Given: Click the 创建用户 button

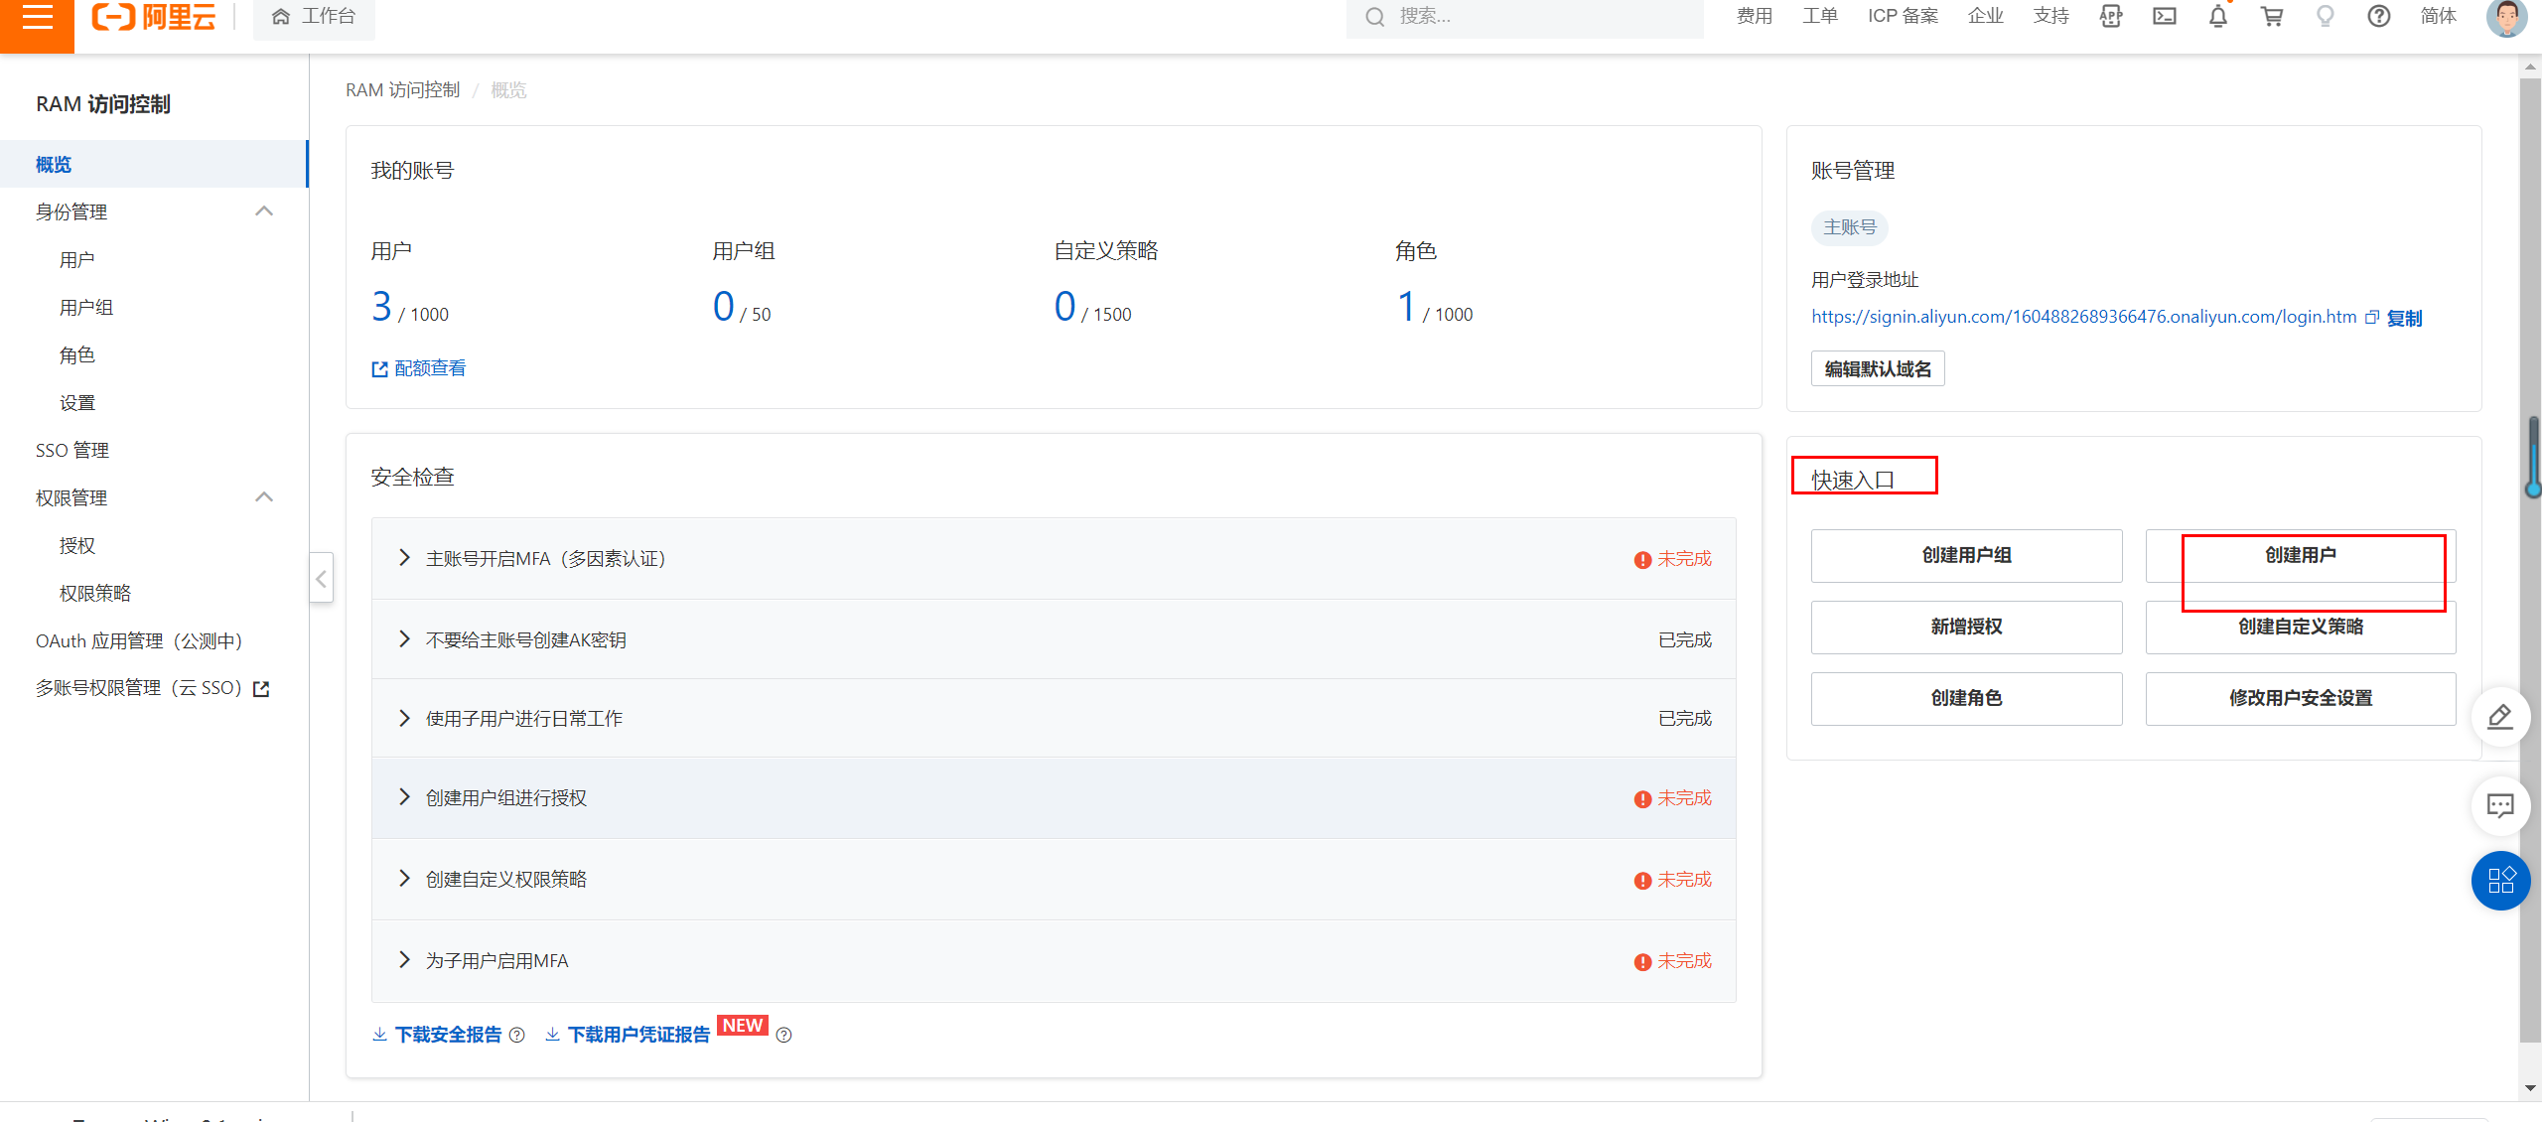Looking at the screenshot, I should pyautogui.click(x=2300, y=556).
